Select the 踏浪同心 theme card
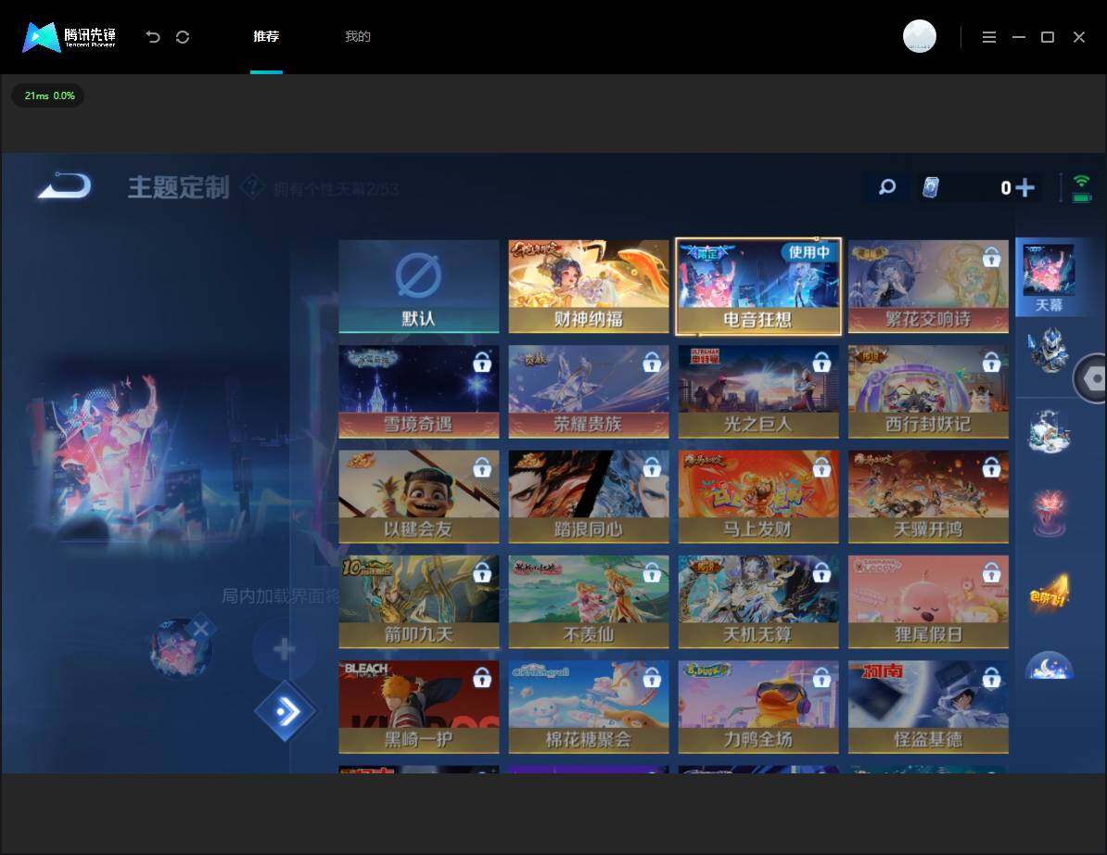 (588, 496)
